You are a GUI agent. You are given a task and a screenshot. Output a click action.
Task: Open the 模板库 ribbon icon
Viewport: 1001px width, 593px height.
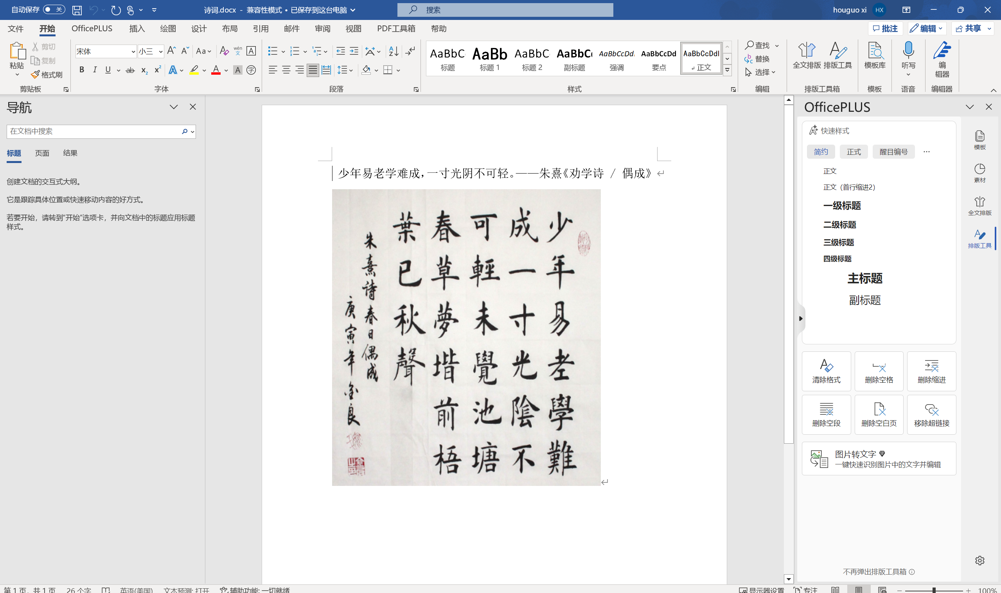pos(875,56)
